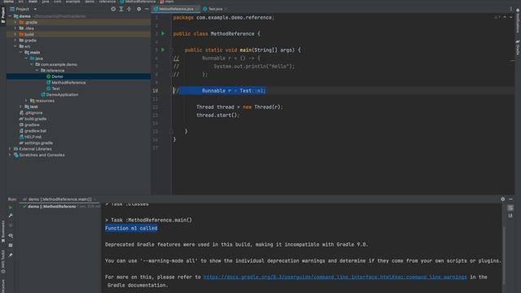Select Test class in project tree
This screenshot has width=521, height=293.
[x=53, y=89]
